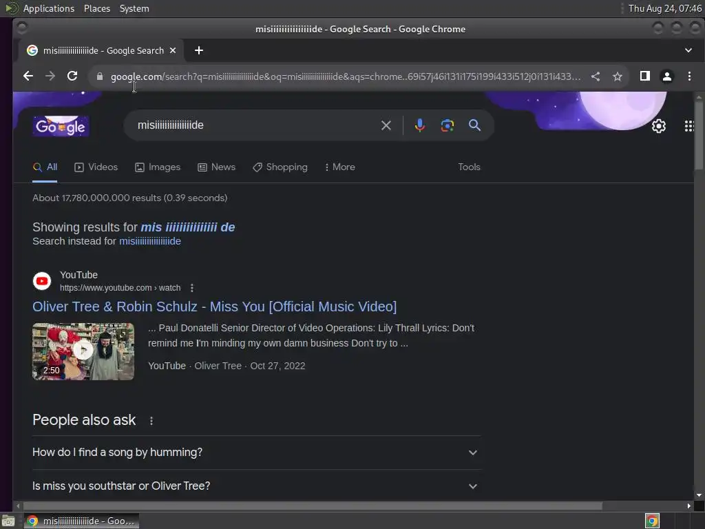The width and height of the screenshot is (705, 529).
Task: Start a voice search with the microphone
Action: coord(419,125)
